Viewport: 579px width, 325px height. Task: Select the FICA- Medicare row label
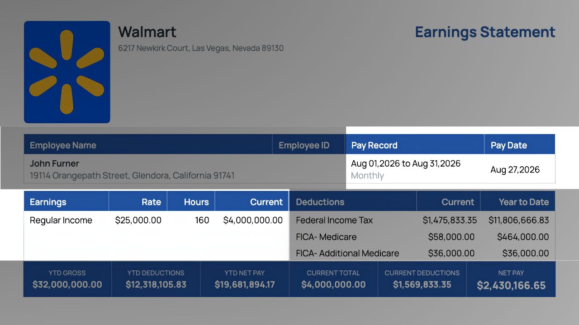(326, 237)
